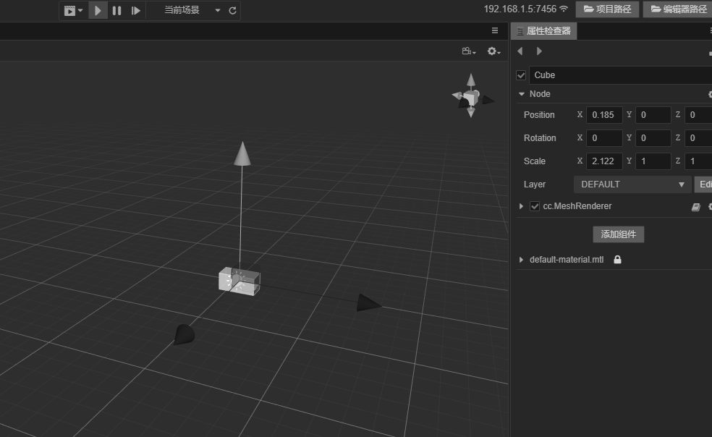Go back in inspector history
This screenshot has height=437, width=712.
520,51
